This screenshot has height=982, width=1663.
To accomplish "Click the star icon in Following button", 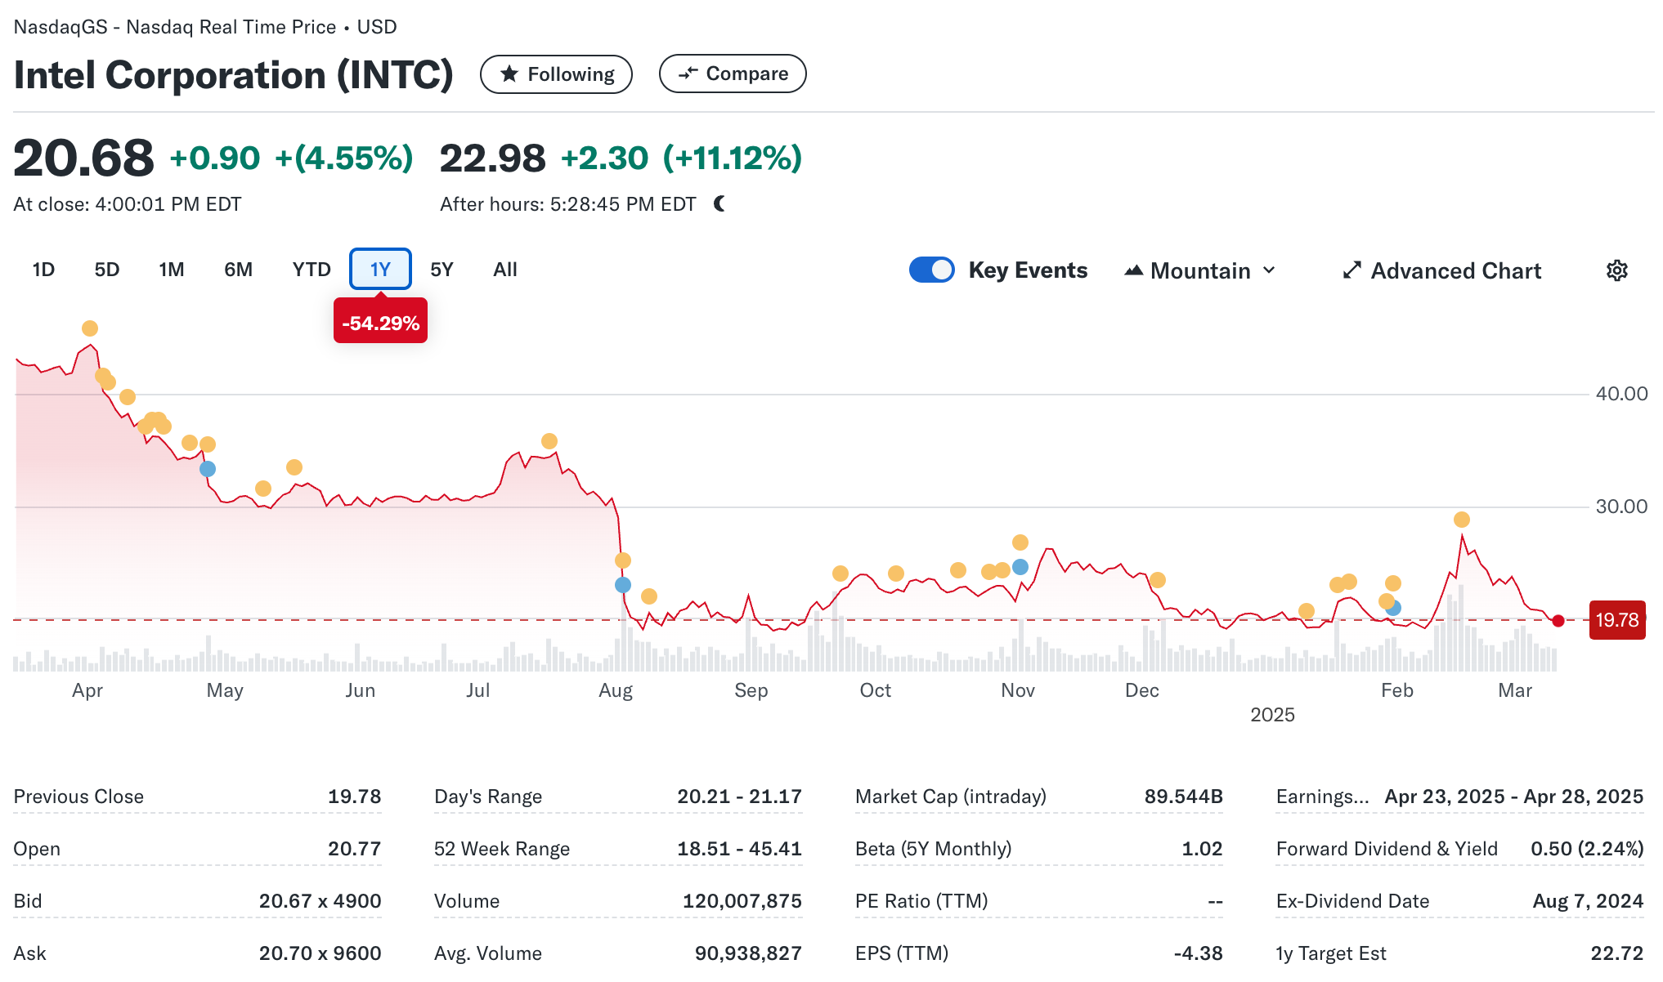I will pyautogui.click(x=509, y=74).
